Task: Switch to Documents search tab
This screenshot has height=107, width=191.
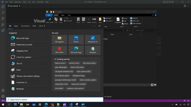Action: coord(25,26)
